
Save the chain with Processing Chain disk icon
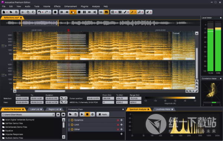tap(75, 114)
